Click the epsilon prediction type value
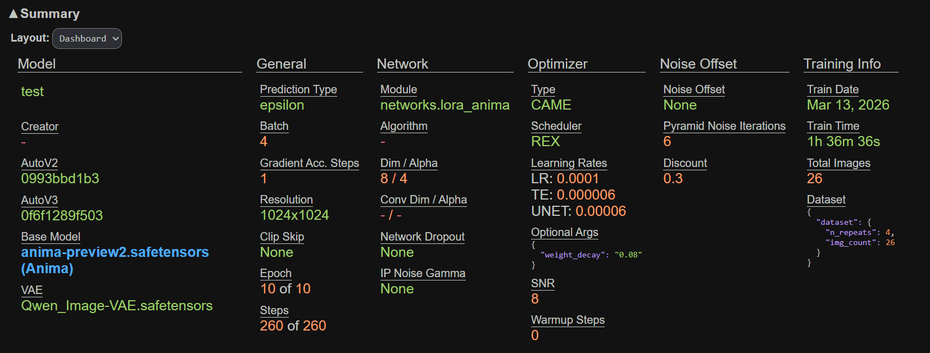This screenshot has width=930, height=353. (x=282, y=105)
